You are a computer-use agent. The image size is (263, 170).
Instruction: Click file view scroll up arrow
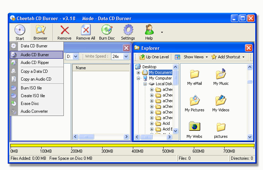[250, 67]
